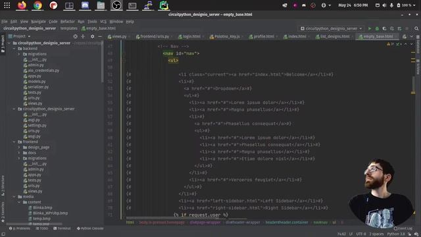Expand the design_page folder

19,147
